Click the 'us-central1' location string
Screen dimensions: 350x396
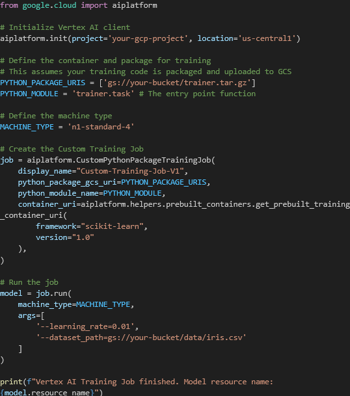click(x=267, y=38)
